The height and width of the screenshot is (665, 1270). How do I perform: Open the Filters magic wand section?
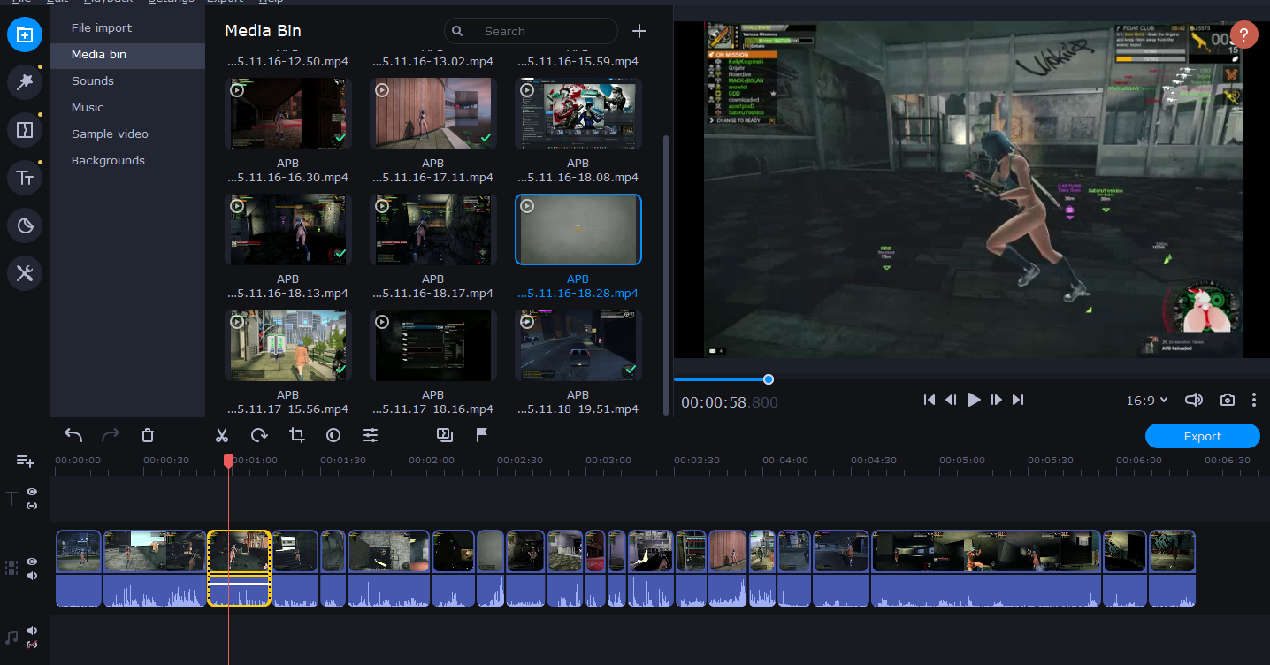(x=25, y=82)
